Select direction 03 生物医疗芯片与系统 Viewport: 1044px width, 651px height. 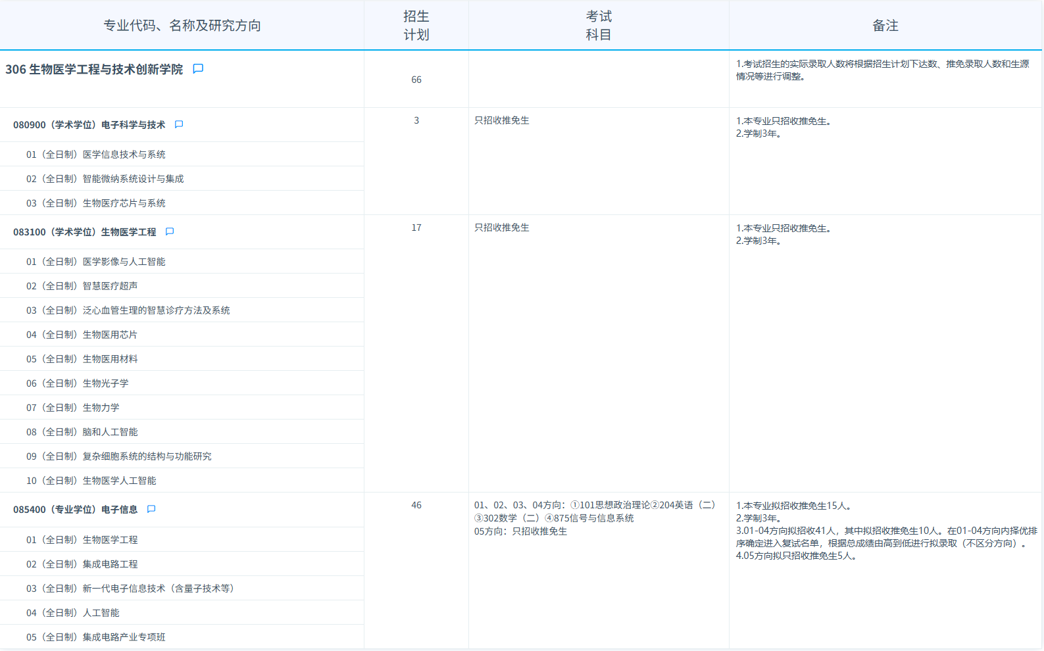96,203
